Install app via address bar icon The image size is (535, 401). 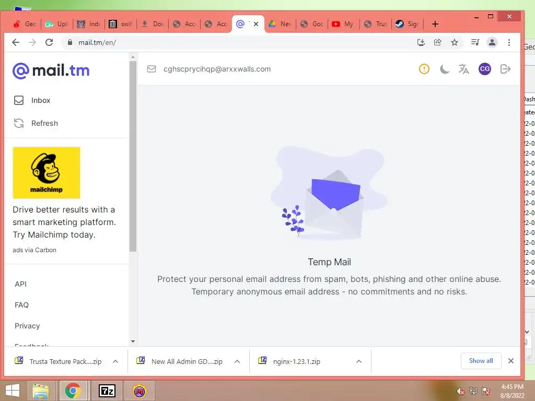(421, 42)
